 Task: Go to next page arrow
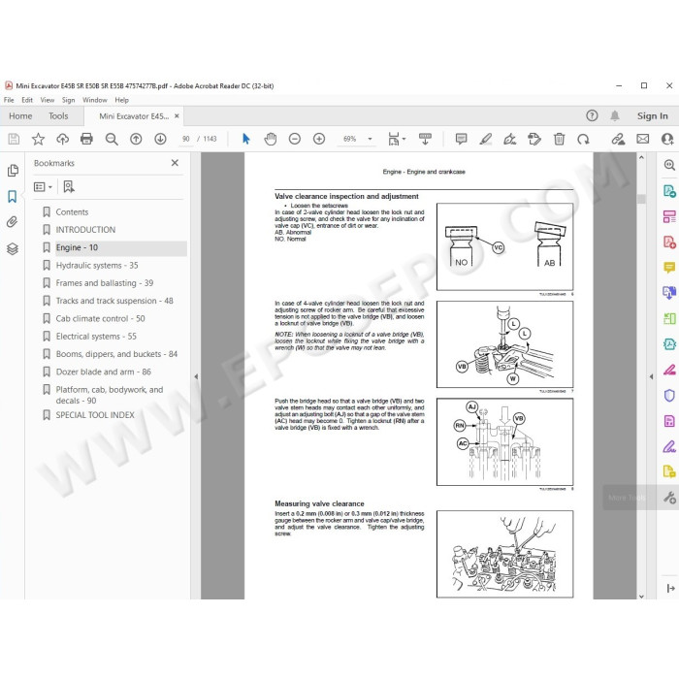pyautogui.click(x=160, y=139)
